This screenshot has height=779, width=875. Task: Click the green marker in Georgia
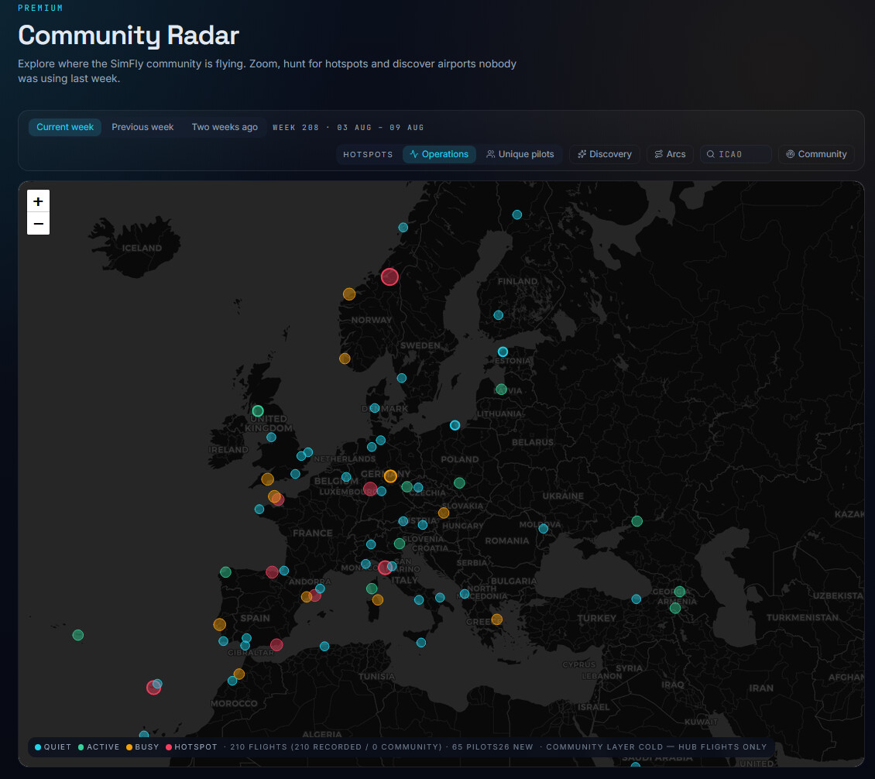pos(680,592)
